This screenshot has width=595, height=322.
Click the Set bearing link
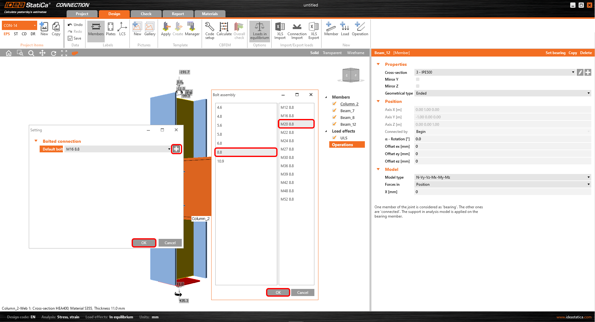click(x=555, y=53)
